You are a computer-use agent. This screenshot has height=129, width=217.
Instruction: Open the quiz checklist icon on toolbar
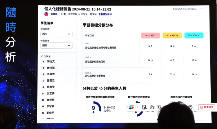click(159, 107)
